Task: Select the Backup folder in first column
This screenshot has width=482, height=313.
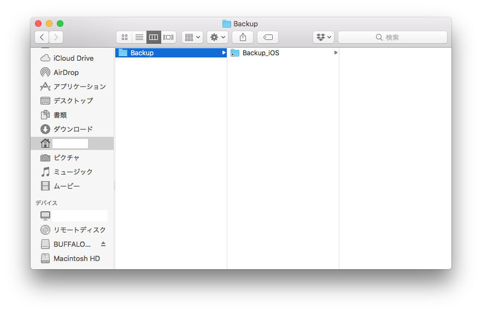Action: pos(171,53)
